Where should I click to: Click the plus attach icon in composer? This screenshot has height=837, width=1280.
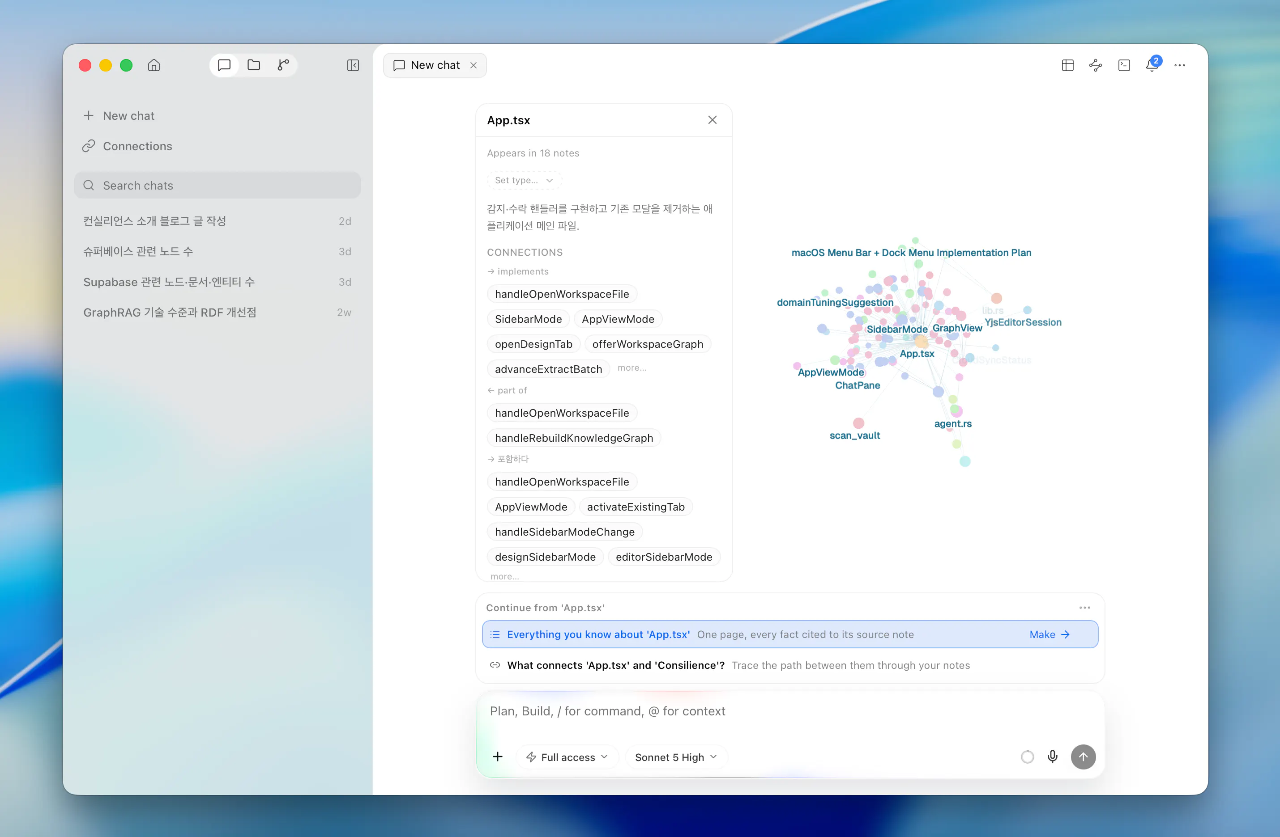498,757
